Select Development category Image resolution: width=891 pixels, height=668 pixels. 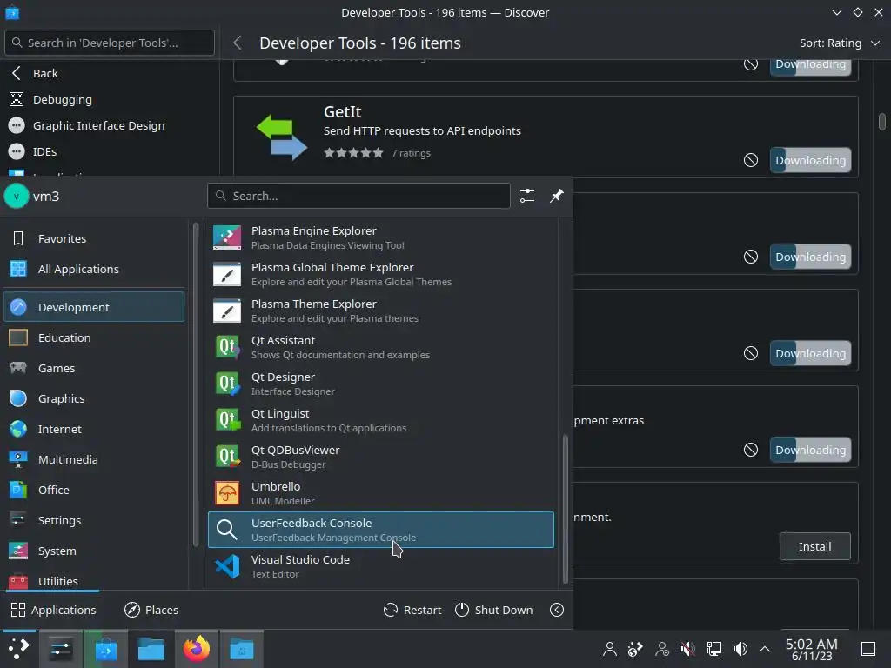click(x=94, y=307)
